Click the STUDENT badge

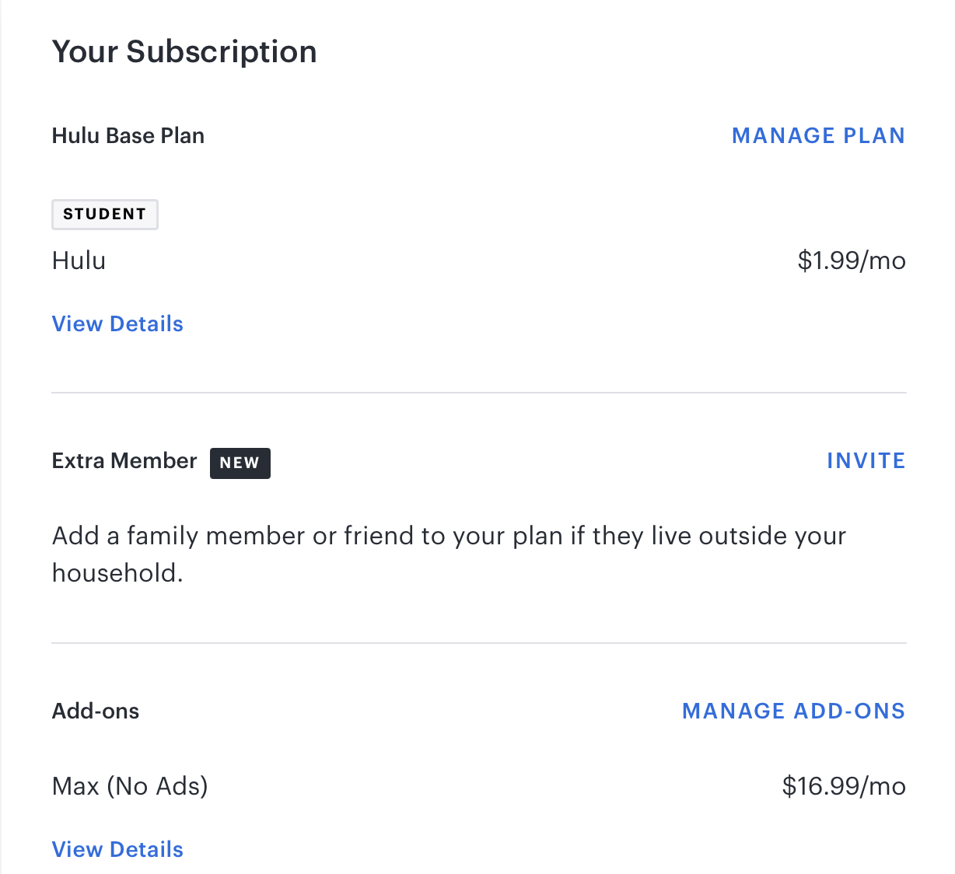point(104,215)
